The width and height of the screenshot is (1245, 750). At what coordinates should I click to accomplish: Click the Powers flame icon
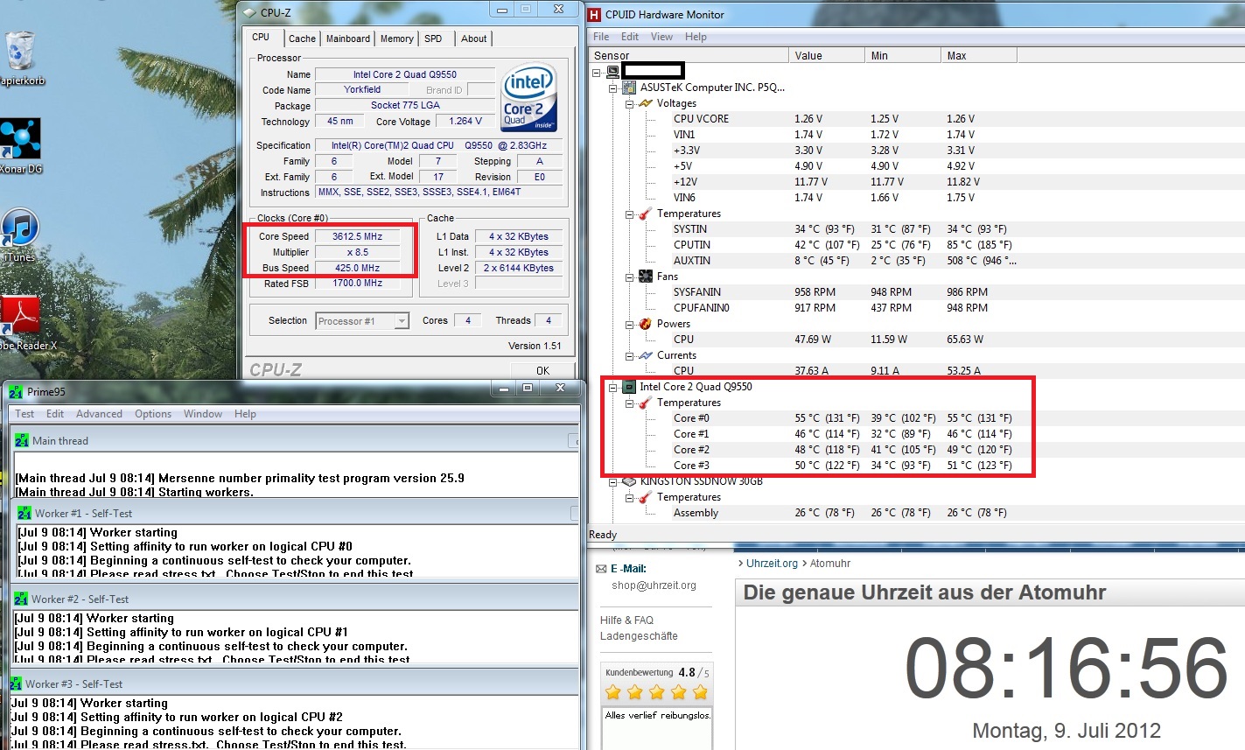(x=646, y=324)
